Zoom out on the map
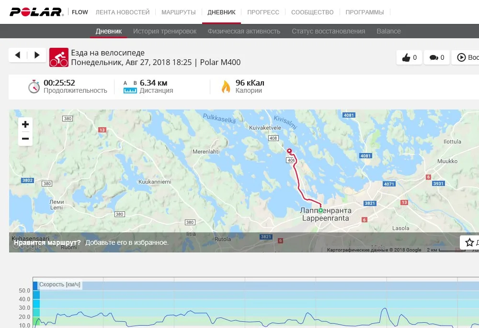 click(x=25, y=139)
